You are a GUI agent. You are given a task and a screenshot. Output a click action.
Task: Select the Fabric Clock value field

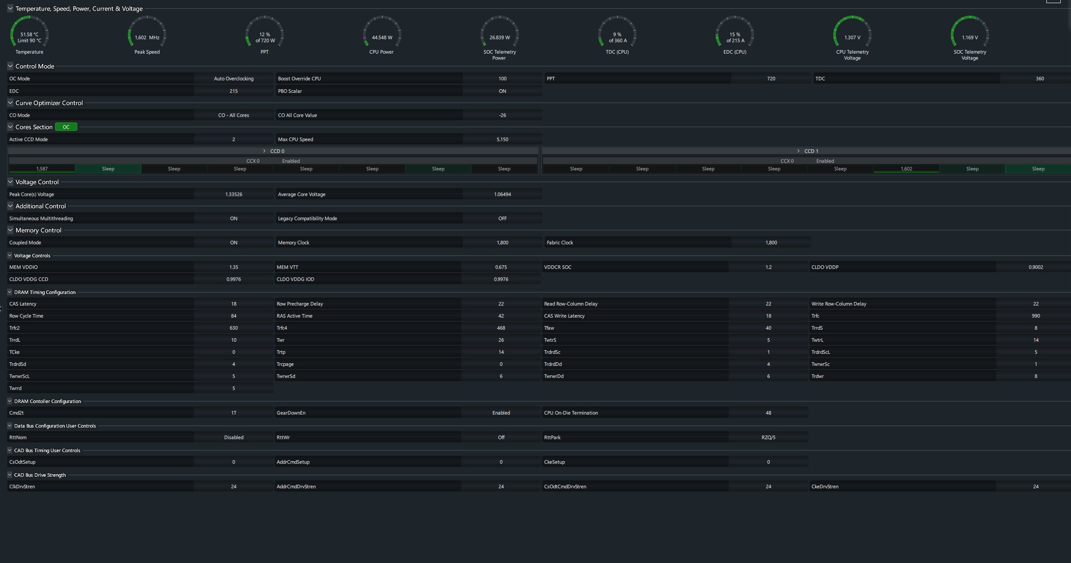coord(771,243)
